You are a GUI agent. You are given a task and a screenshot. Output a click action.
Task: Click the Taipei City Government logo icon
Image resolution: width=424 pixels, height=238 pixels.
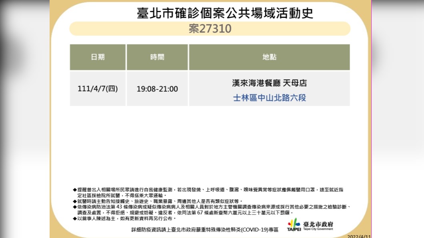pos(294,225)
